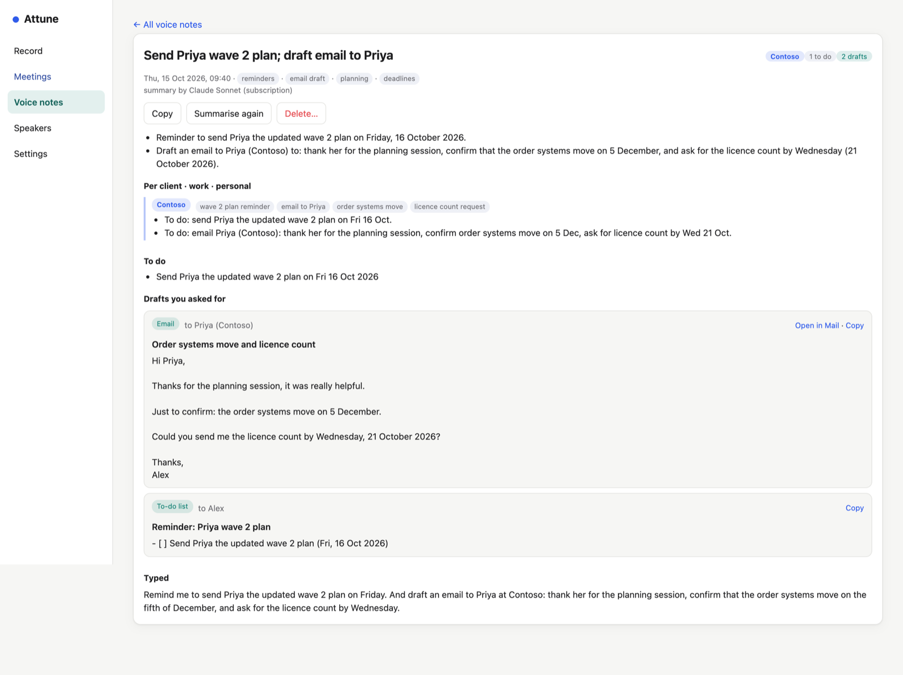The width and height of the screenshot is (903, 675).
Task: Select the email draft tag
Action: pos(308,79)
